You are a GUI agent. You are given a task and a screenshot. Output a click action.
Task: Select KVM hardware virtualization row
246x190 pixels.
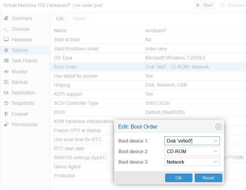point(83,121)
